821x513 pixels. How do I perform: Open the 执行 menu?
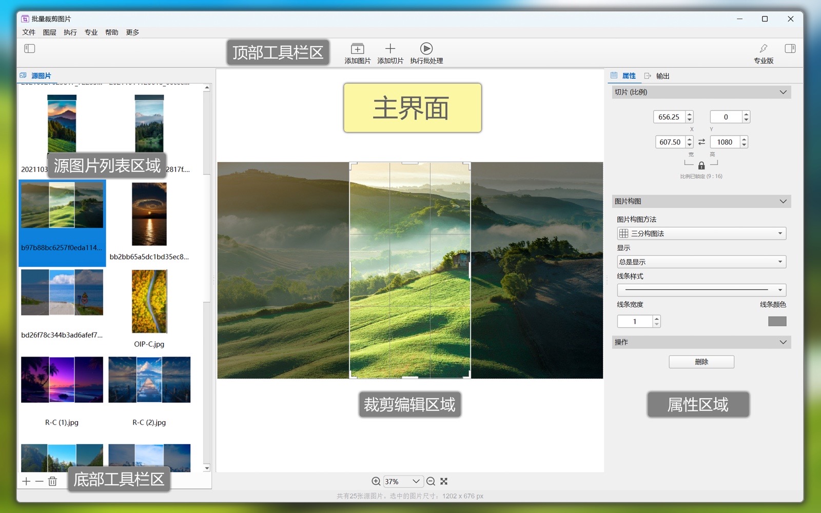coord(70,32)
